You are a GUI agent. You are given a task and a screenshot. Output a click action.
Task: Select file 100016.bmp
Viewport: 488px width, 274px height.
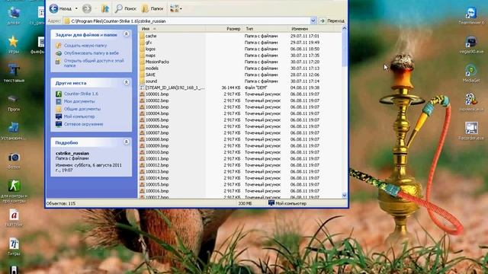tap(157, 191)
